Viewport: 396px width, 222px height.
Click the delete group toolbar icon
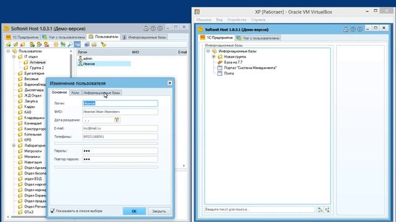[22, 44]
